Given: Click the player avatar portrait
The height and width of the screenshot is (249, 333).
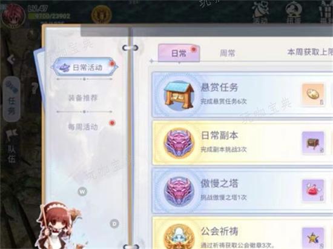Looking at the screenshot, I should [x=13, y=16].
